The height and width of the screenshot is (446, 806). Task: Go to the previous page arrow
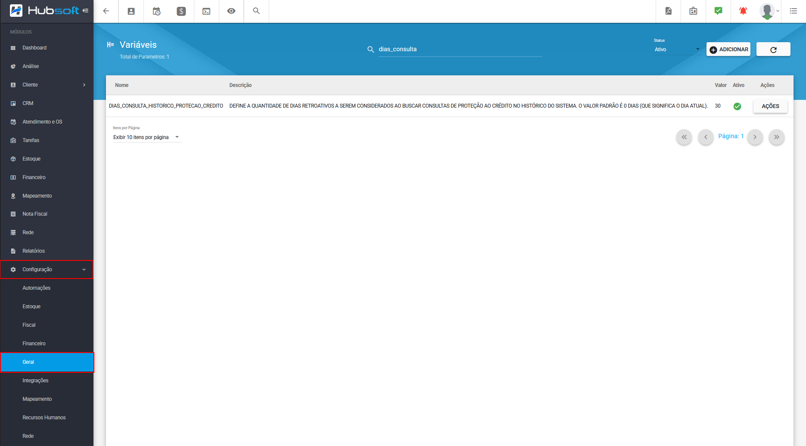tap(706, 137)
